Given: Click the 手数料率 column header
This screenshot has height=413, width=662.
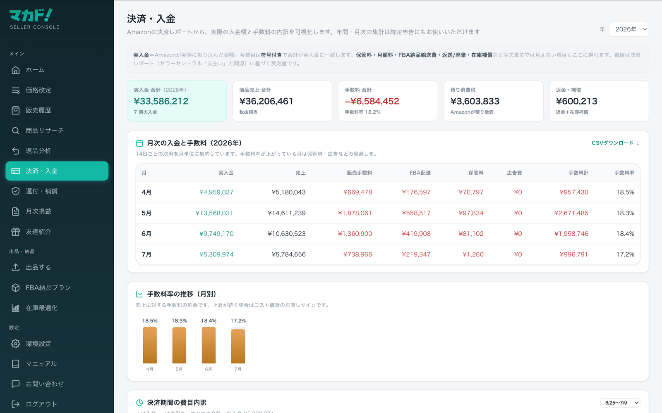Looking at the screenshot, I should (x=624, y=173).
